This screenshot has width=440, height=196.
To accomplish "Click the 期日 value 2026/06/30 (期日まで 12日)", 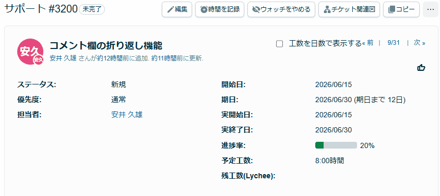I will pos(360,100).
